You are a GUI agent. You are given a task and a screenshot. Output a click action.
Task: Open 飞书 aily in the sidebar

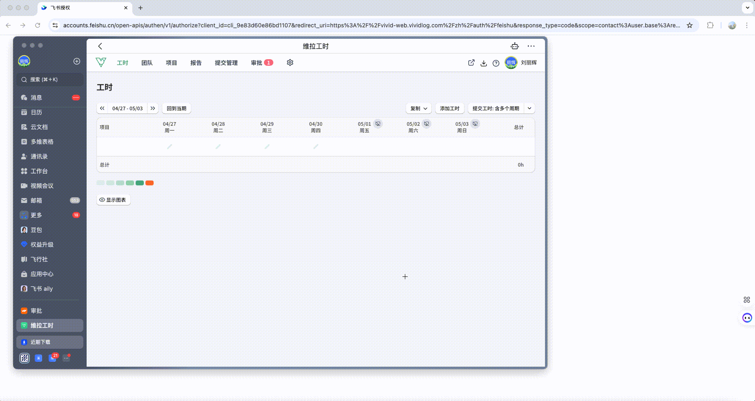click(50, 289)
